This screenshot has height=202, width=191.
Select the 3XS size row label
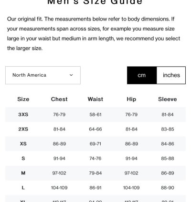(23, 114)
